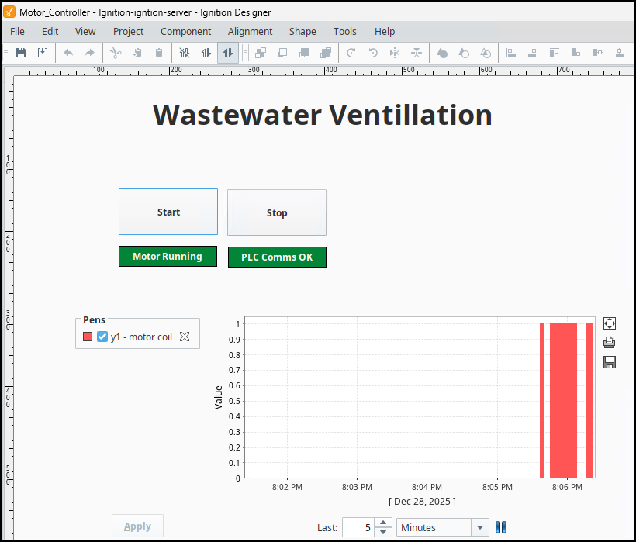Viewport: 636px width, 542px height.
Task: Click the Ignition Designer app title icon
Action: coord(9,12)
